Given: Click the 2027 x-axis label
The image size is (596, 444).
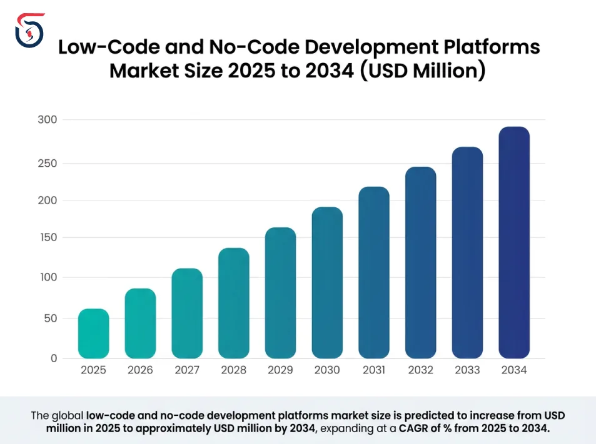Looking at the screenshot, I should [x=187, y=370].
